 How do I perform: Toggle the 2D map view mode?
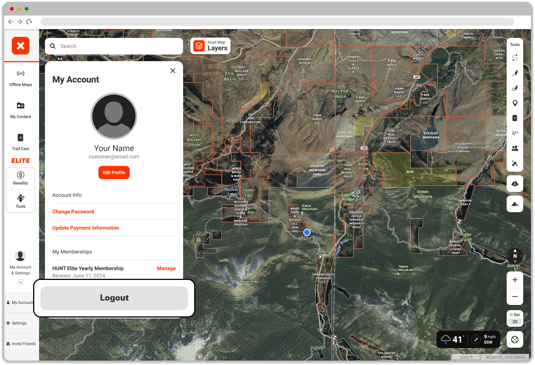515,322
